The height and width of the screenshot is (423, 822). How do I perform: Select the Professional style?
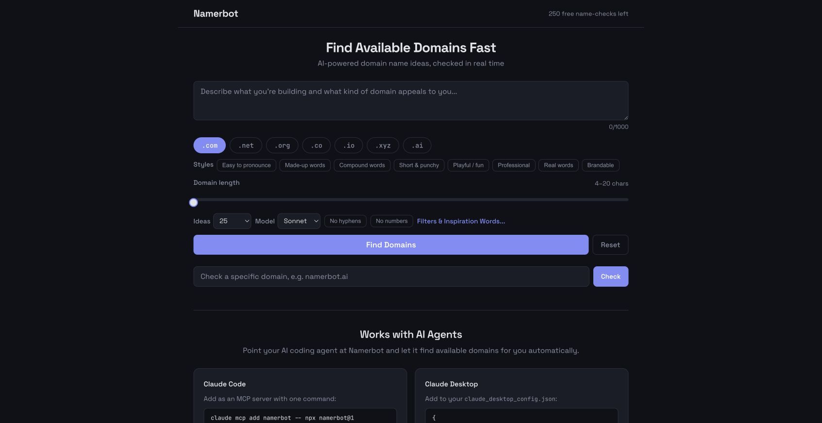pyautogui.click(x=514, y=165)
